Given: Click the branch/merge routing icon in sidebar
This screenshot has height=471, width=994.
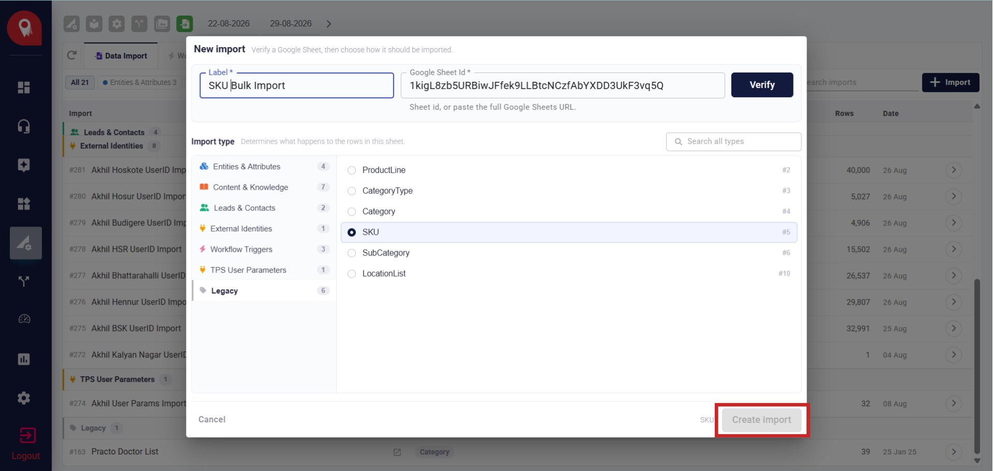Looking at the screenshot, I should [x=24, y=281].
